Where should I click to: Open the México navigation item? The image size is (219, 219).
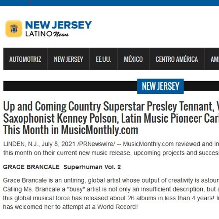pos(134,59)
